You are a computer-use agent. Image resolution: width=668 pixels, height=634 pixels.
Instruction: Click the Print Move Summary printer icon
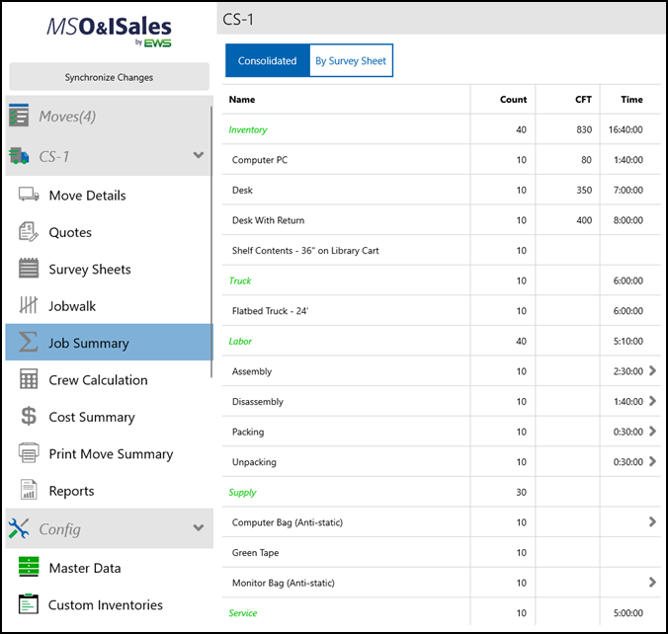coord(29,454)
